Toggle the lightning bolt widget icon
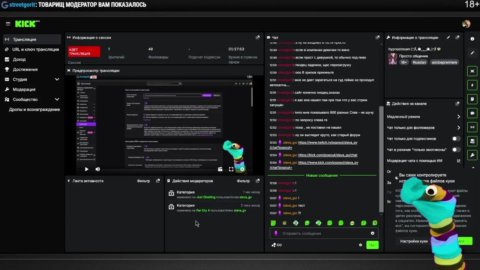This screenshot has width=480, height=270. pos(472,85)
